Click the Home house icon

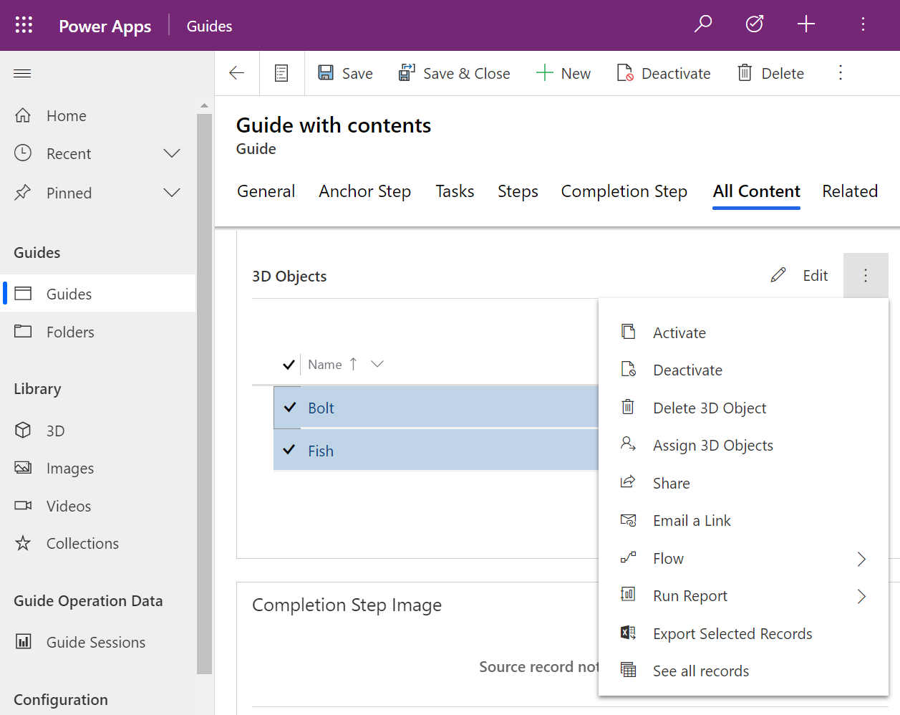point(23,115)
